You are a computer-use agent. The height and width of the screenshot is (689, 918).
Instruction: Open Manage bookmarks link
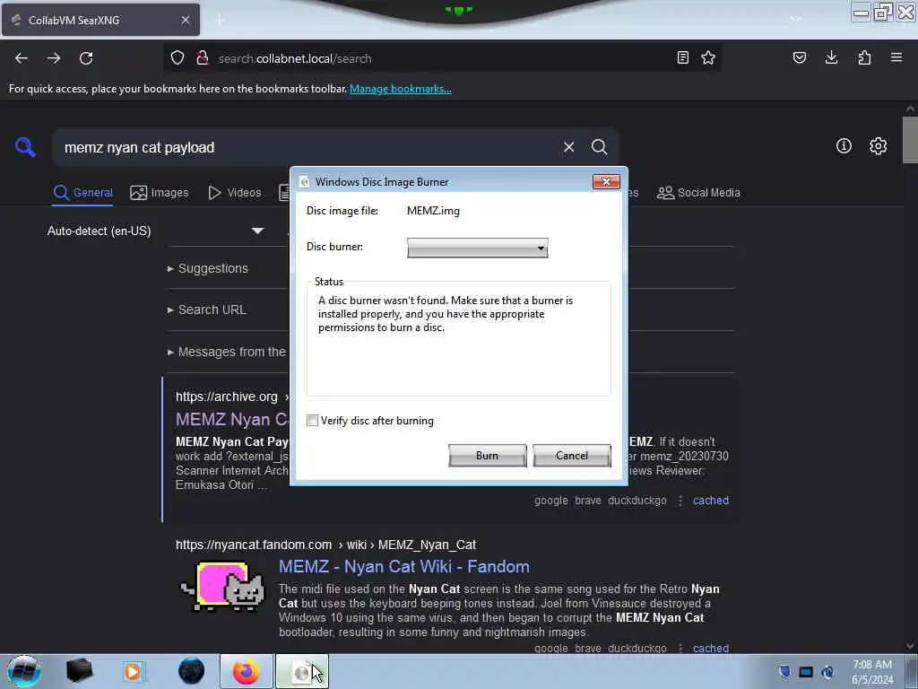[x=401, y=89]
